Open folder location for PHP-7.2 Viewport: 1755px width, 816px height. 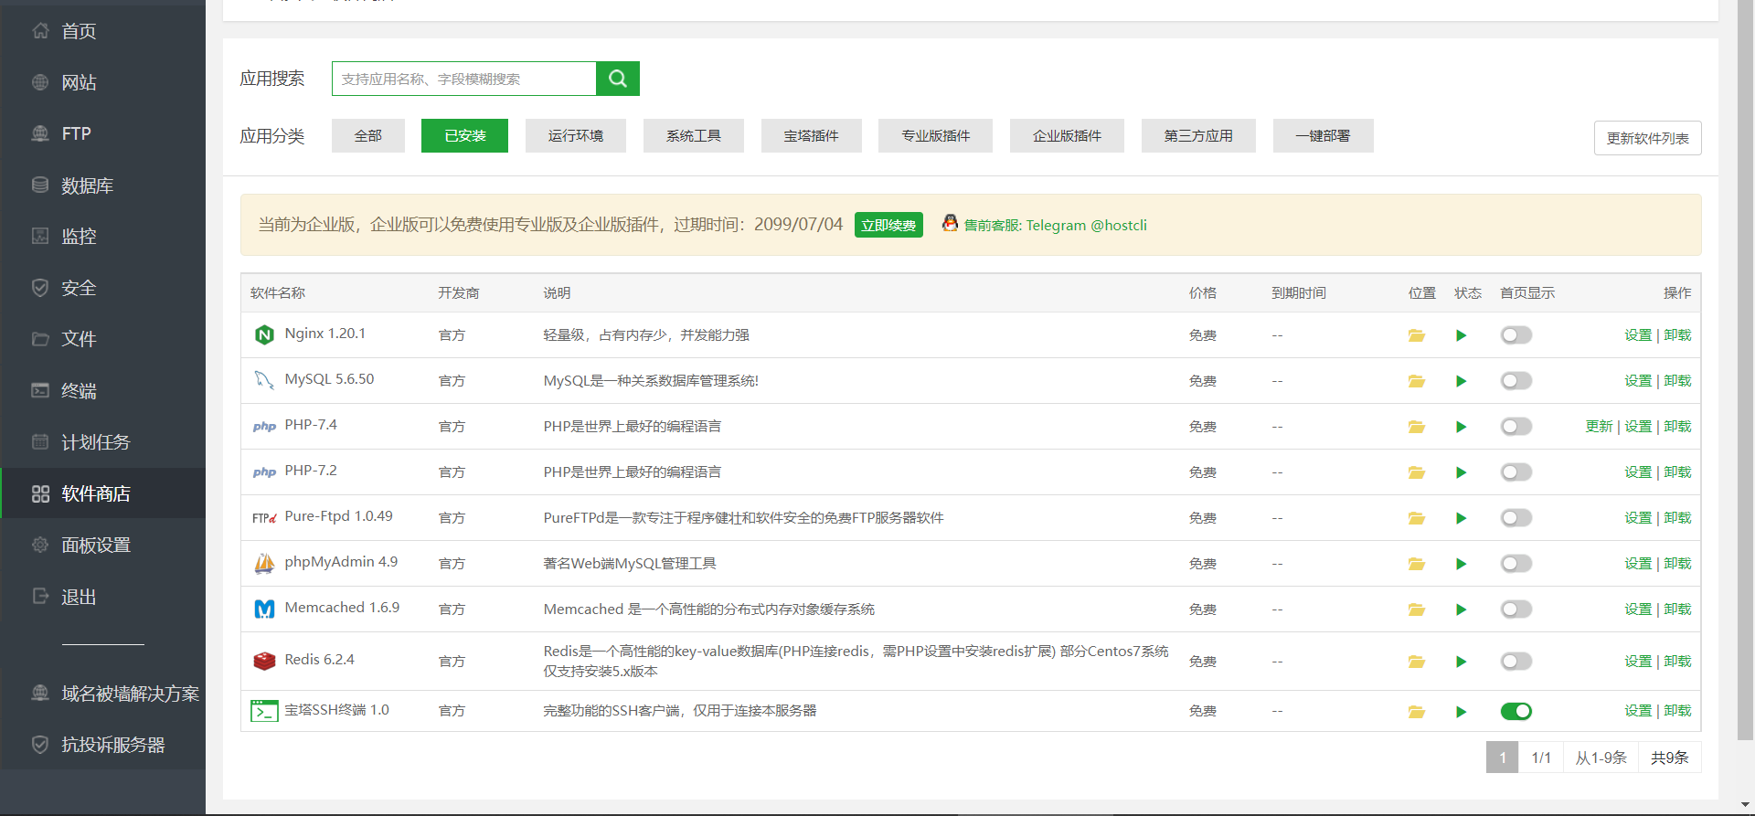click(x=1417, y=472)
